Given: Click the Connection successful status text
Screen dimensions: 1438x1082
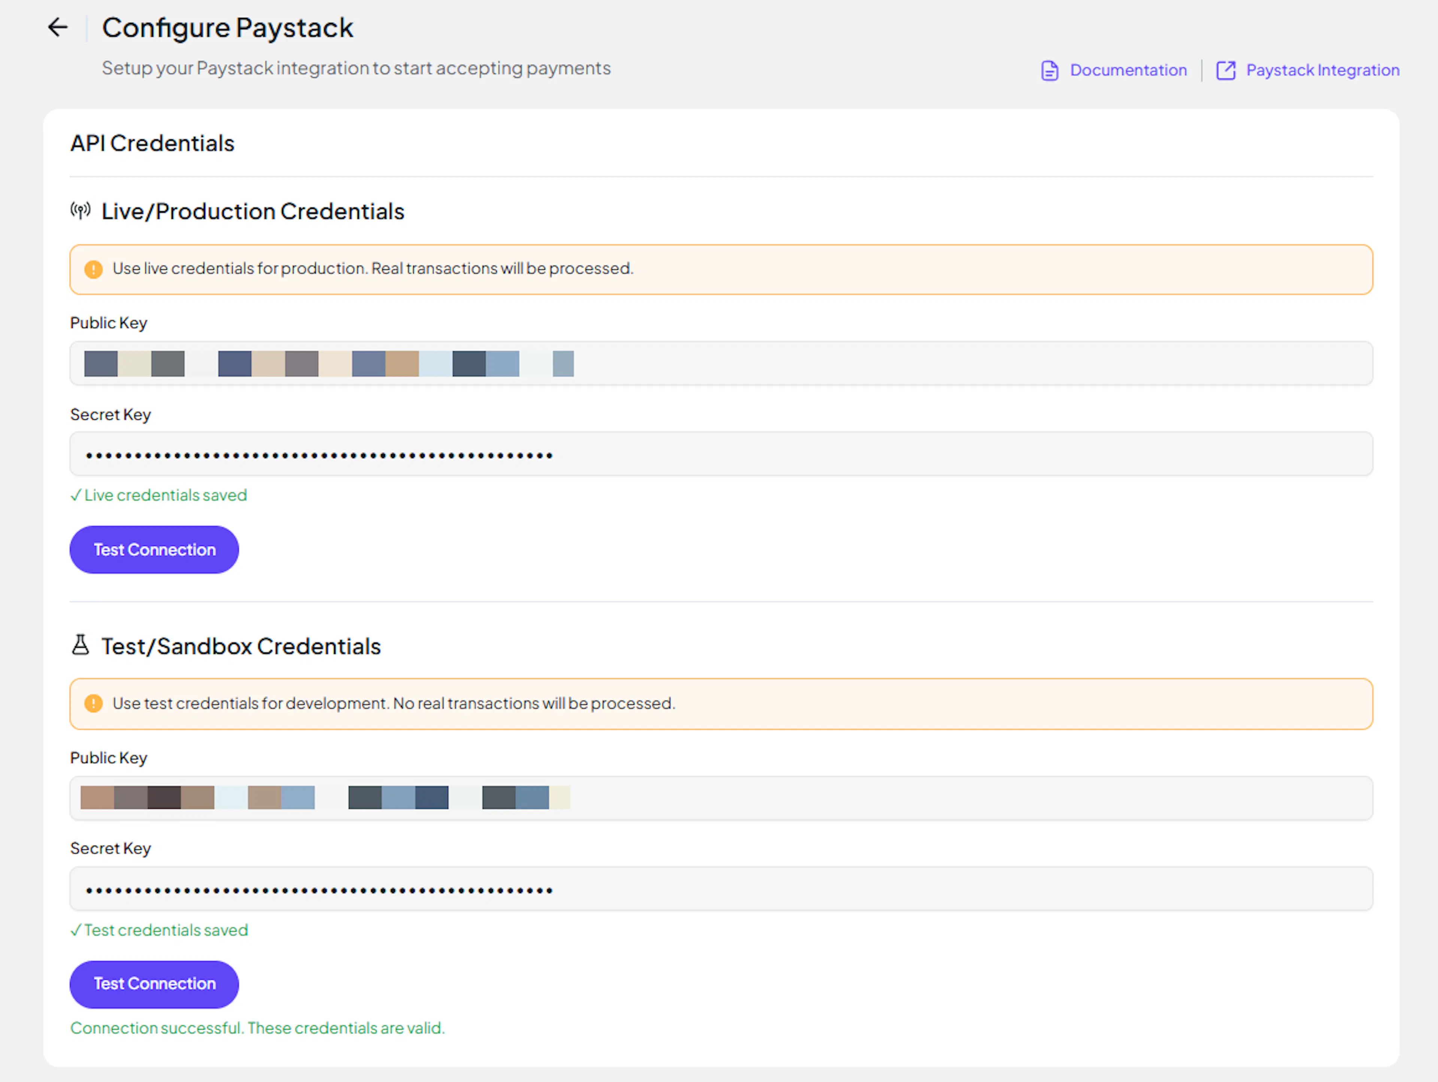Looking at the screenshot, I should click(257, 1028).
